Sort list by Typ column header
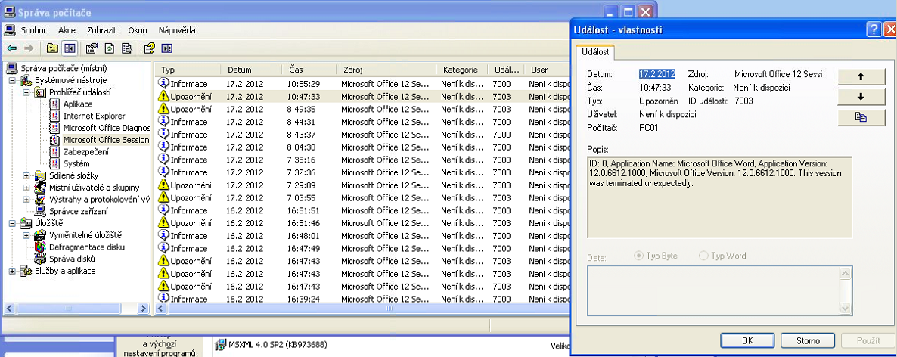Image resolution: width=897 pixels, height=357 pixels. (x=188, y=70)
